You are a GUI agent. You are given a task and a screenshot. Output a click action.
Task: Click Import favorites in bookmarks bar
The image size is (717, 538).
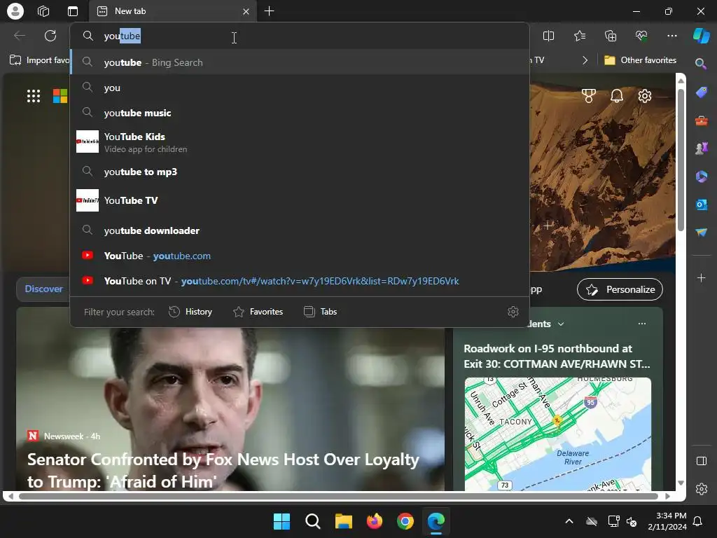tap(39, 60)
